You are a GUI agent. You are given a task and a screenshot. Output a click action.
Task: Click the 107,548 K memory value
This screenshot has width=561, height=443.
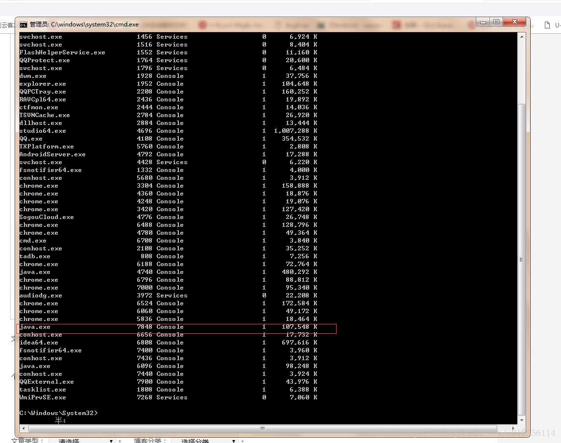[x=299, y=327]
